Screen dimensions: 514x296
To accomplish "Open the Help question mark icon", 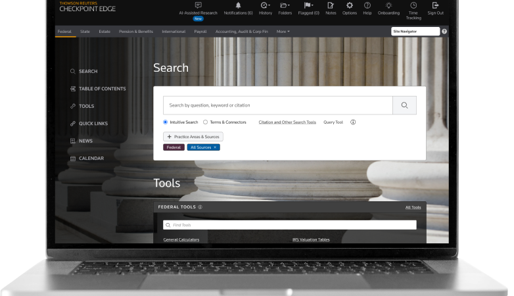I will click(x=367, y=5).
